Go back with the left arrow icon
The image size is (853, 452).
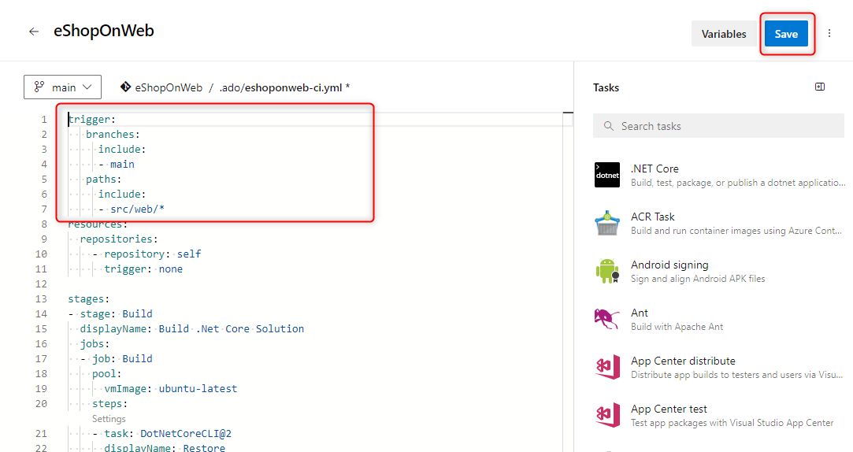[34, 31]
